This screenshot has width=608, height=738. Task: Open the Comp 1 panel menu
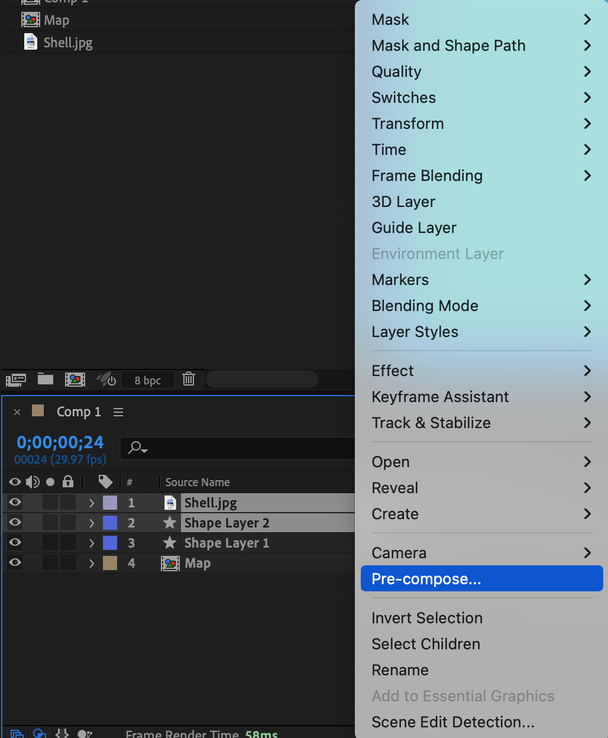click(x=118, y=412)
